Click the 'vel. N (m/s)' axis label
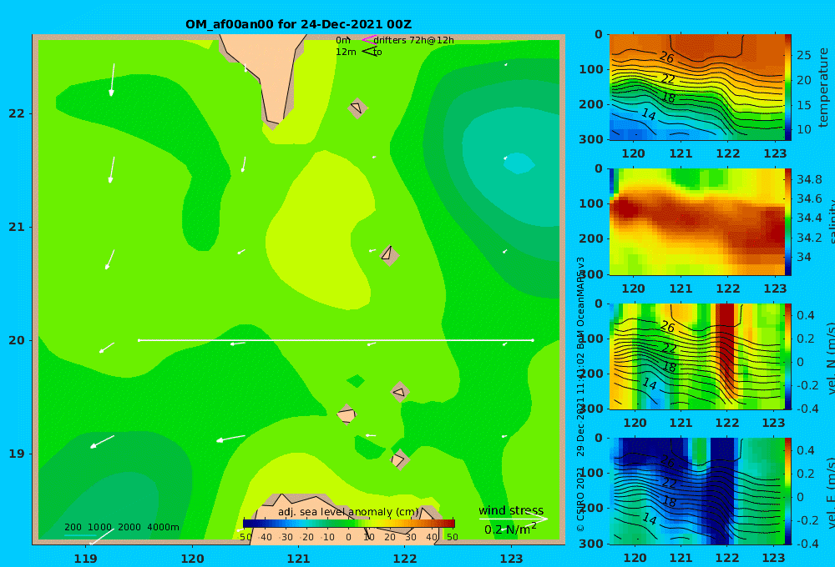Viewport: 835px width, 567px height. (x=830, y=358)
